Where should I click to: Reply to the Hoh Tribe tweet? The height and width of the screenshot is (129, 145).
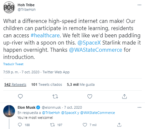20,97
